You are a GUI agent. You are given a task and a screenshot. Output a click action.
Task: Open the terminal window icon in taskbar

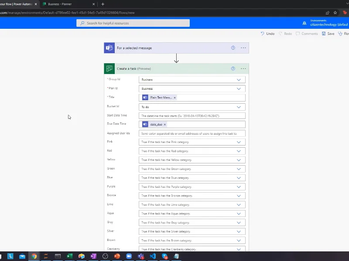(x=58, y=256)
